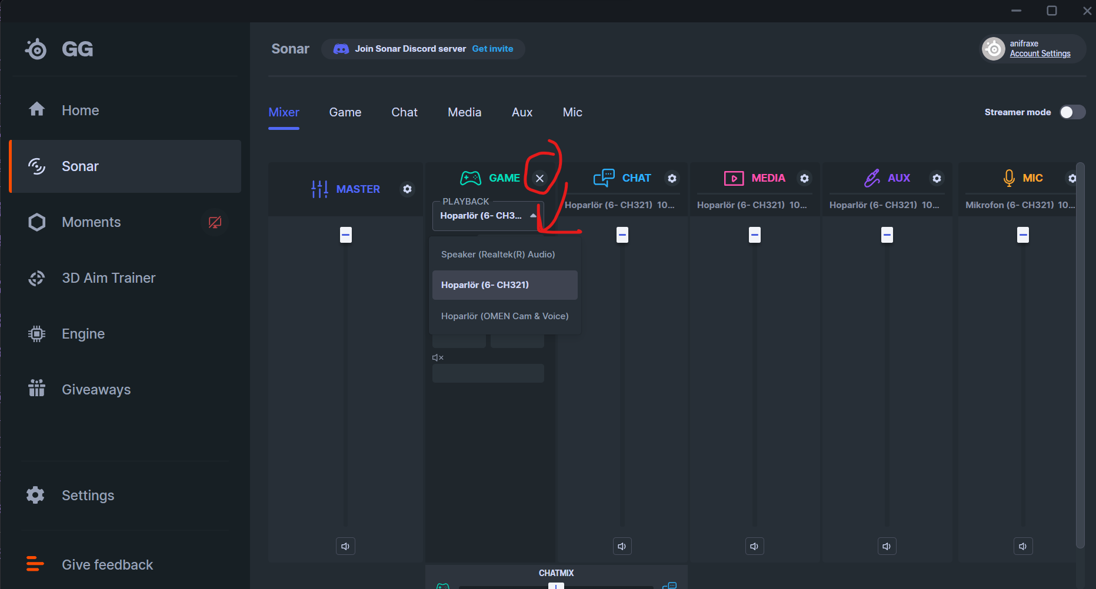Mute the Mic channel
The width and height of the screenshot is (1096, 589).
click(x=1023, y=546)
